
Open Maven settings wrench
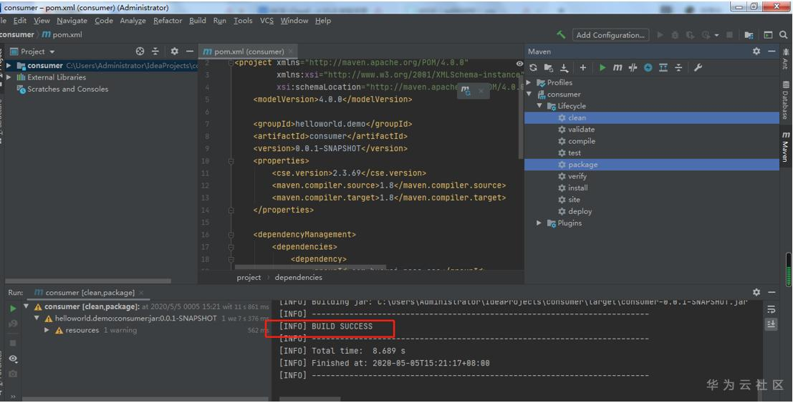click(698, 68)
